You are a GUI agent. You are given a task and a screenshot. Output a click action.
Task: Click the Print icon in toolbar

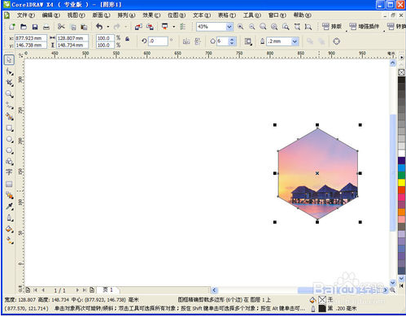(x=46, y=27)
